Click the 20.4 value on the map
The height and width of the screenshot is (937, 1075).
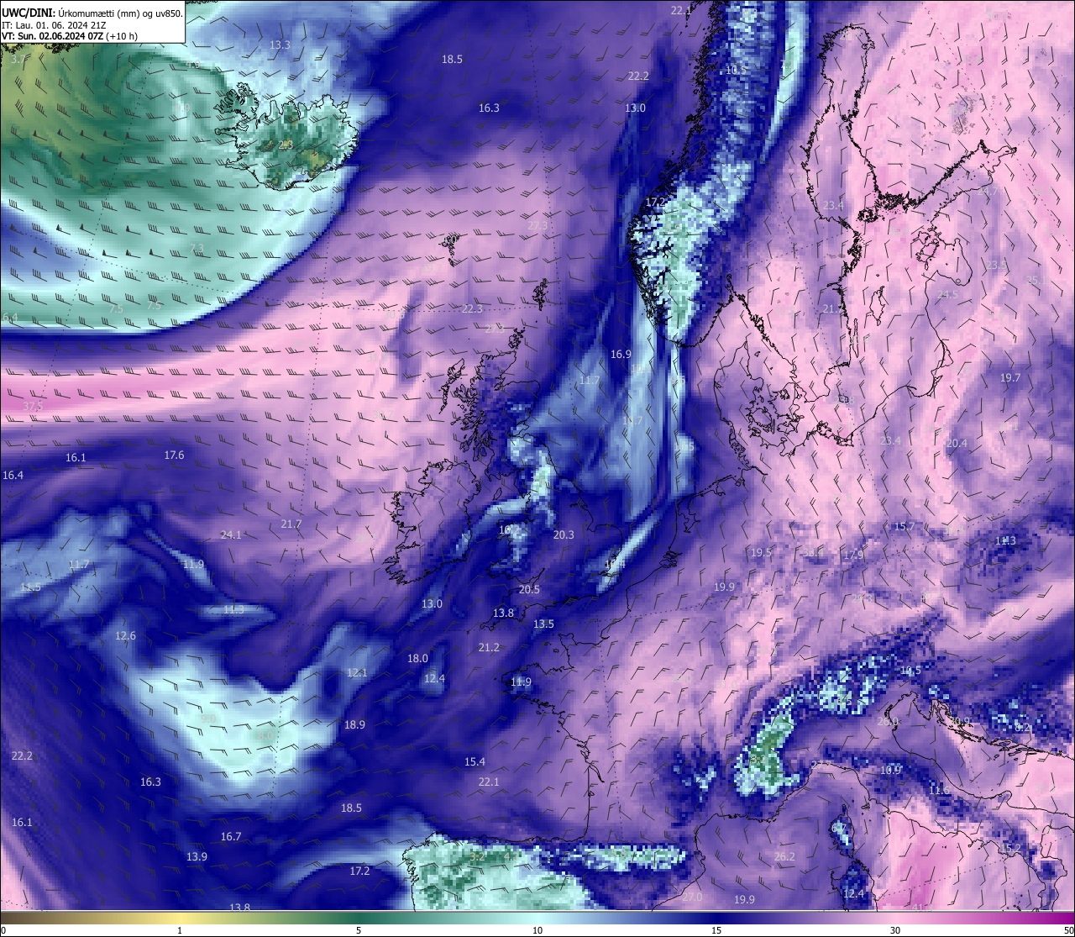[957, 443]
